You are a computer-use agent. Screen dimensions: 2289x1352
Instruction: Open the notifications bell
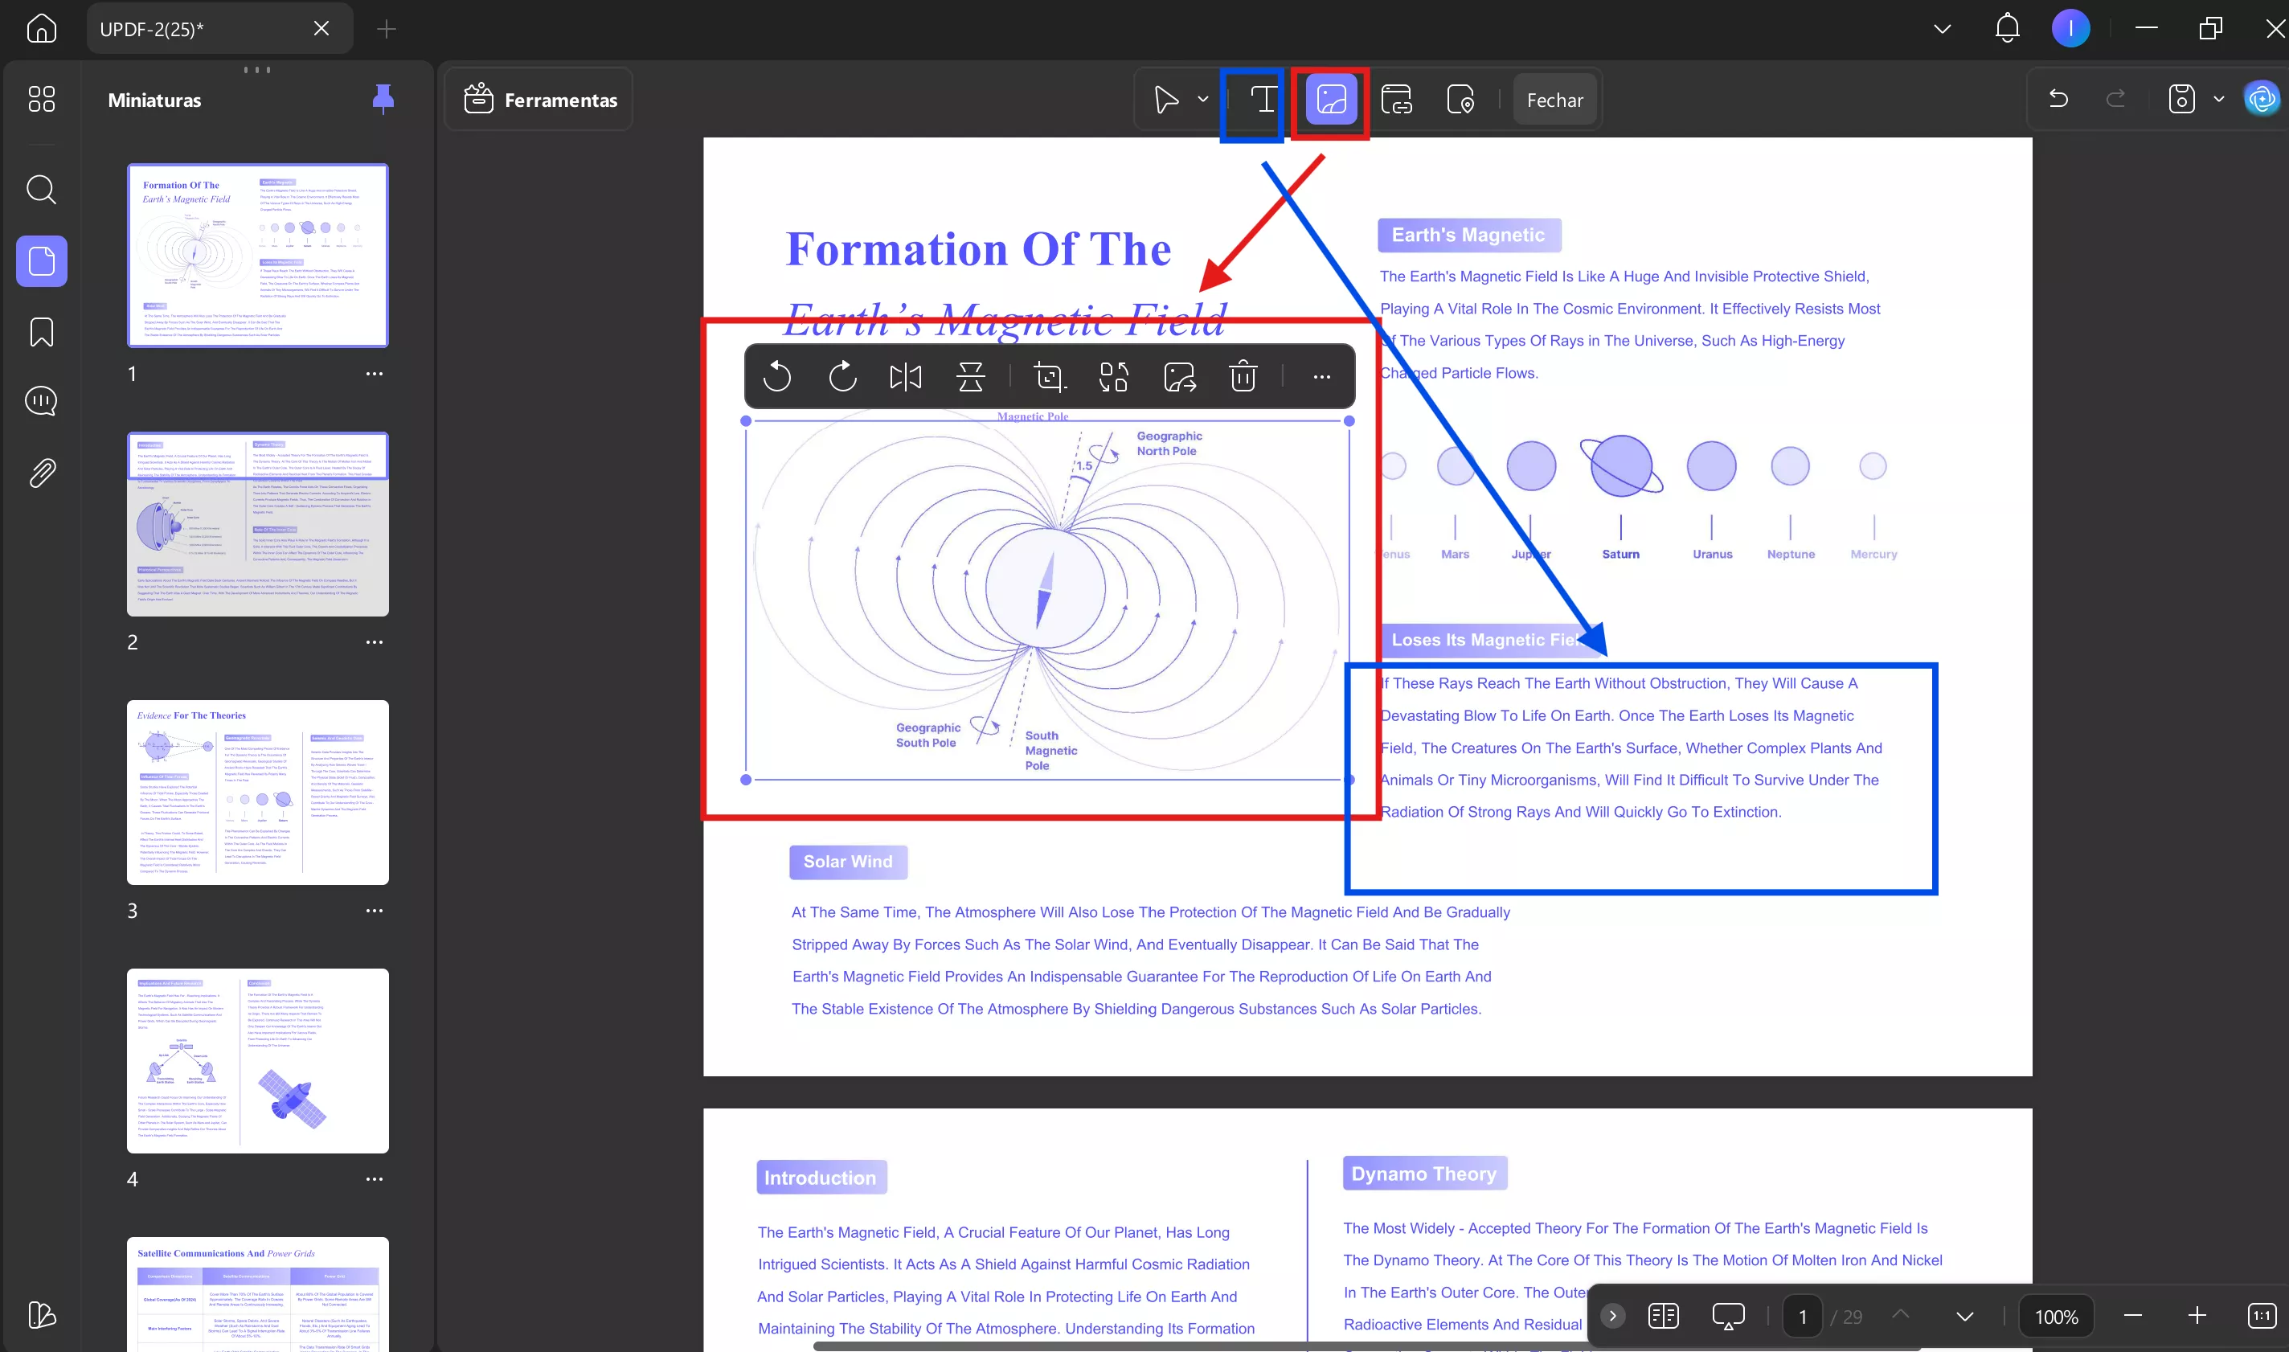pos(2007,28)
